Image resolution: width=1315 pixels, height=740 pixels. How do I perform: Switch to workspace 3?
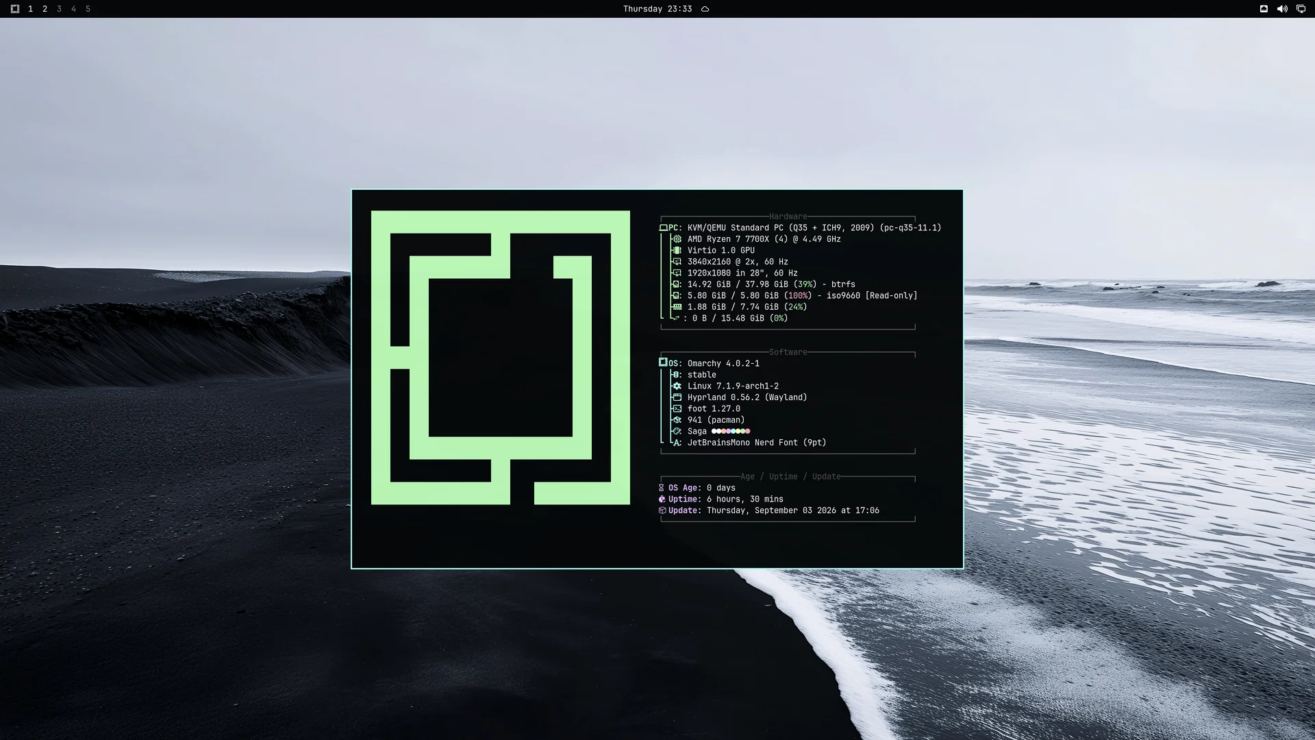click(x=59, y=9)
